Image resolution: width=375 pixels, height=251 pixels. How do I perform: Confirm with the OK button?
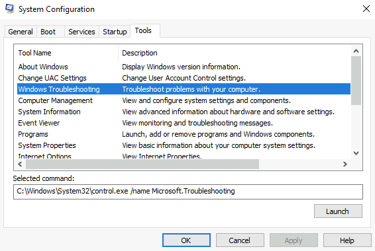(x=186, y=240)
